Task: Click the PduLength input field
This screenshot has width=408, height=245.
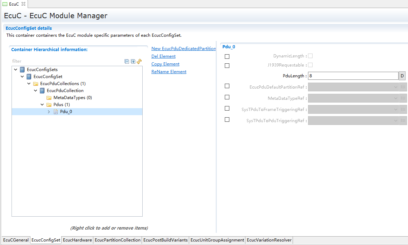Action: 353,76
